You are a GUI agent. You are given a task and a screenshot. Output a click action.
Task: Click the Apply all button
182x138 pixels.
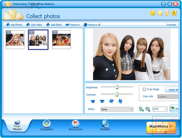click(x=172, y=89)
